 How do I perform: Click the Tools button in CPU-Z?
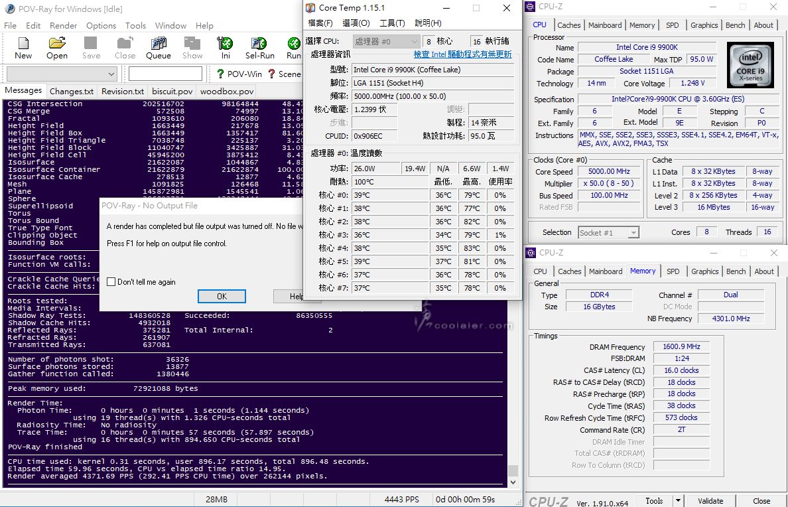(654, 500)
